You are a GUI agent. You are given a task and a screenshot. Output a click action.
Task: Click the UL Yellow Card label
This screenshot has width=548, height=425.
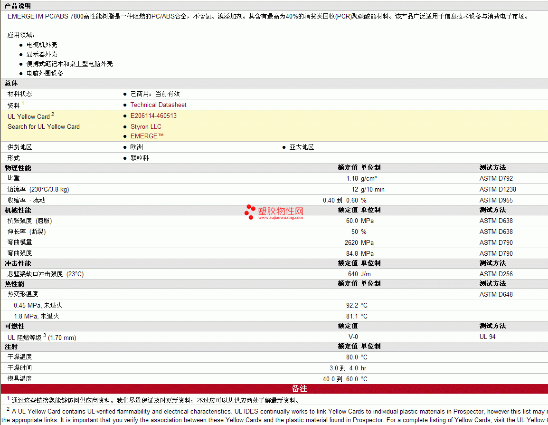coord(28,116)
